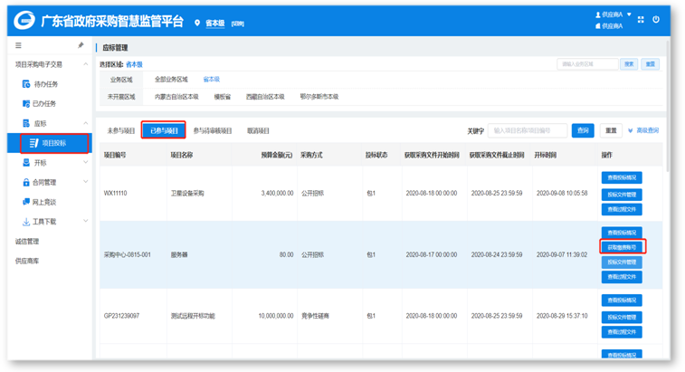The image size is (685, 372).
Task: Select 省本级 in the 业务区域 row
Action: 212,80
